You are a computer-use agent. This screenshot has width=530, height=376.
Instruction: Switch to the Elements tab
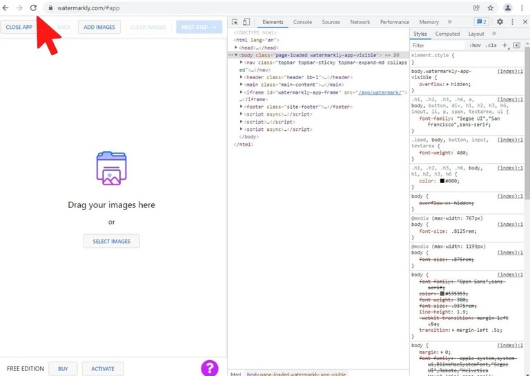pos(273,22)
